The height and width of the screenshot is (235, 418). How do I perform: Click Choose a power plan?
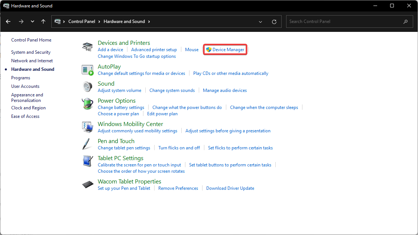[x=118, y=114]
